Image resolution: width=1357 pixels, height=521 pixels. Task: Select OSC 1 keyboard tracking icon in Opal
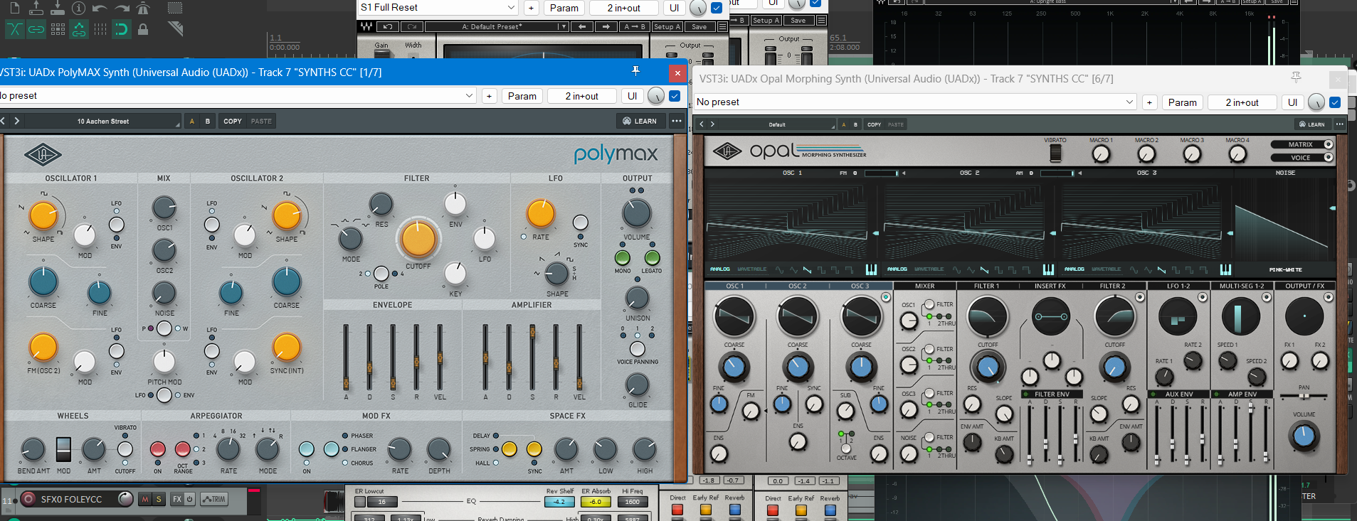pos(871,269)
